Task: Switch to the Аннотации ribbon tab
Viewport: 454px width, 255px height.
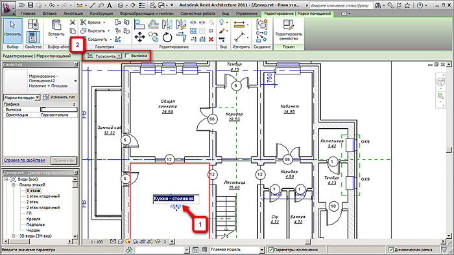Action: (73, 14)
